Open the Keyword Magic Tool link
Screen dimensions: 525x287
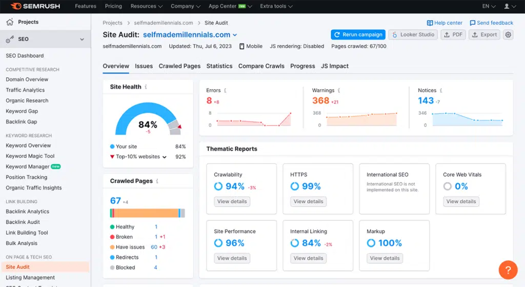[30, 156]
